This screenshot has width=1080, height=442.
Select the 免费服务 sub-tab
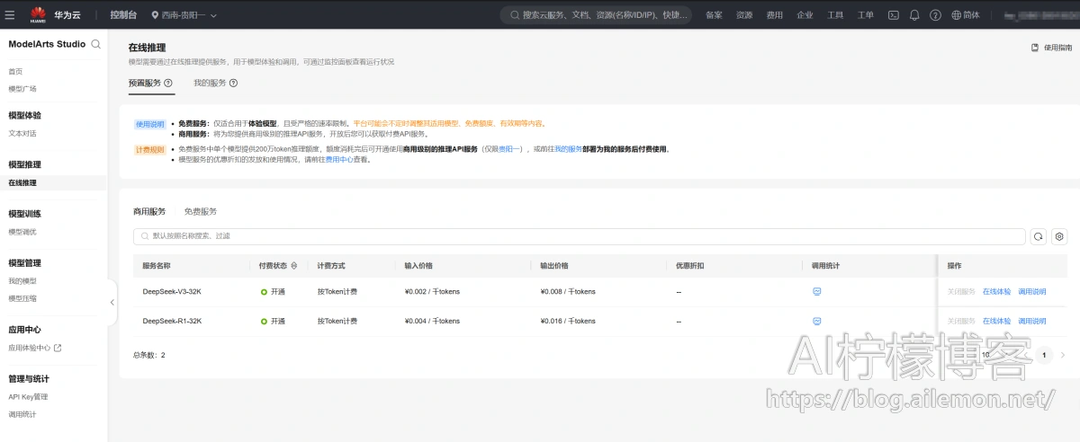pyautogui.click(x=201, y=211)
